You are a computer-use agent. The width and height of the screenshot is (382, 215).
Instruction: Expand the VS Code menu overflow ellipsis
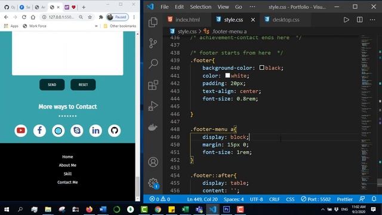252,7
